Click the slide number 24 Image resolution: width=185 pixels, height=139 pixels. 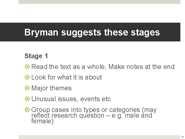(182, 137)
